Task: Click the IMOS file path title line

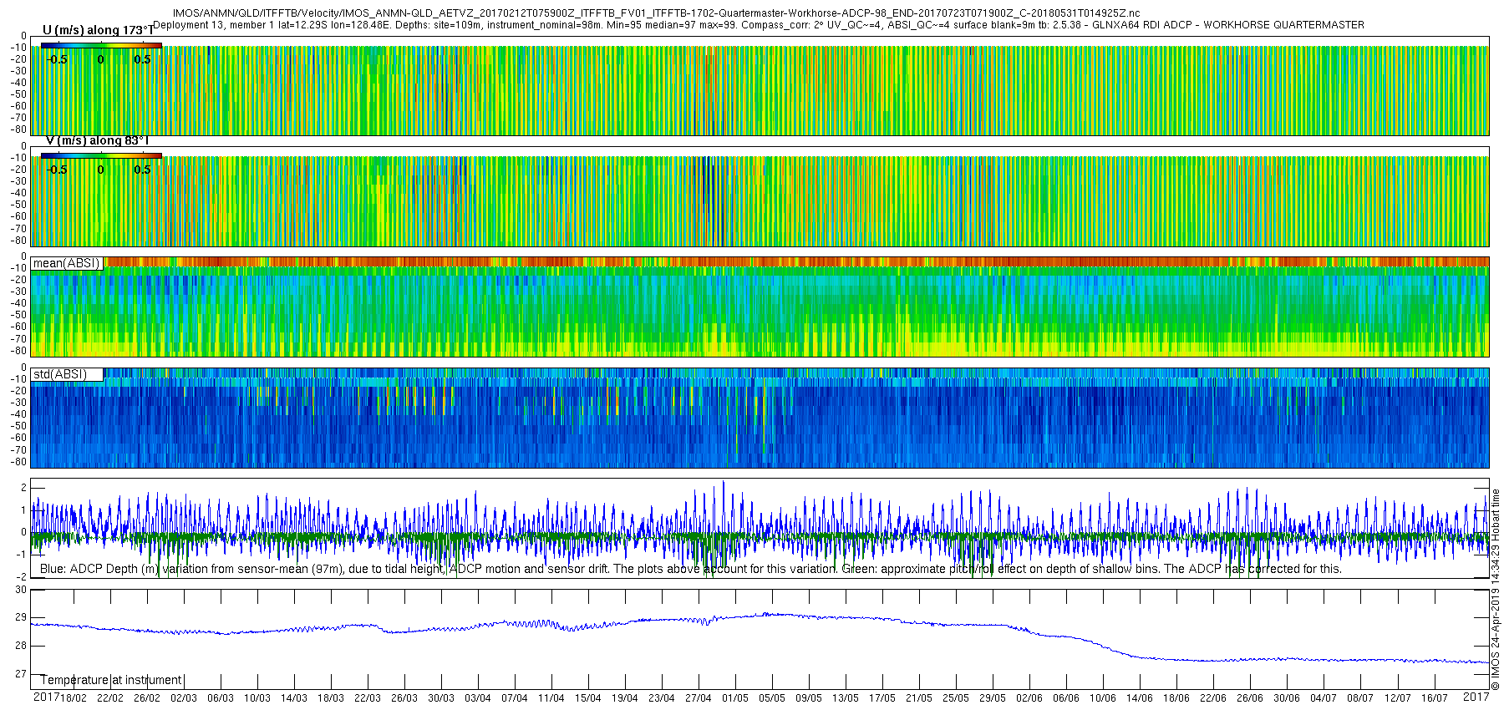Action: pyautogui.click(x=656, y=13)
